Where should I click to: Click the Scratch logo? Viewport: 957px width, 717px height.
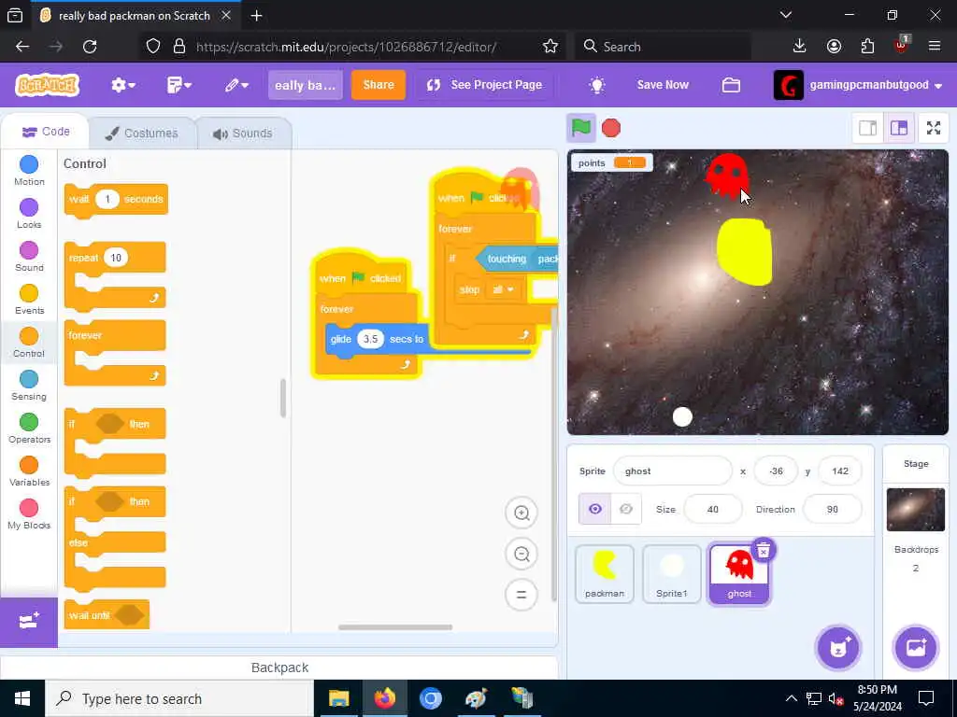click(x=48, y=85)
